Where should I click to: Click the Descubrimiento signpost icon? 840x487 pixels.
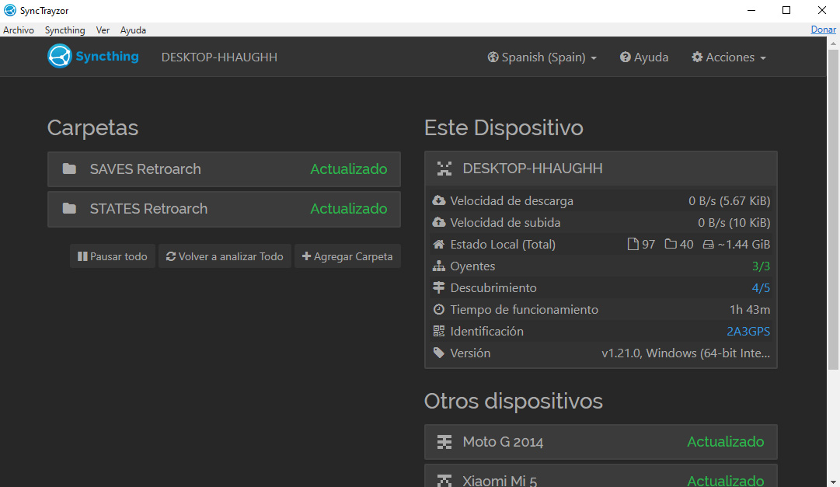[439, 287]
